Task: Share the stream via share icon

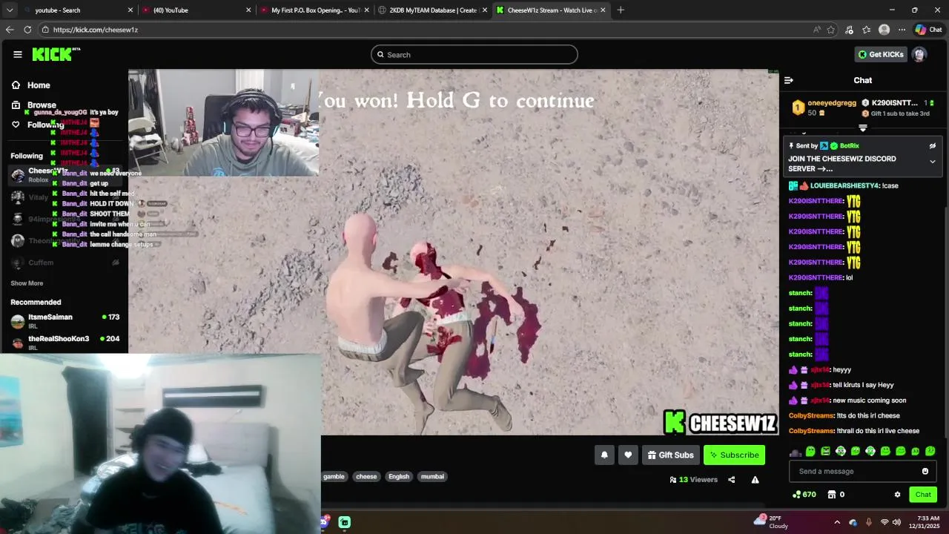Action: click(x=731, y=480)
